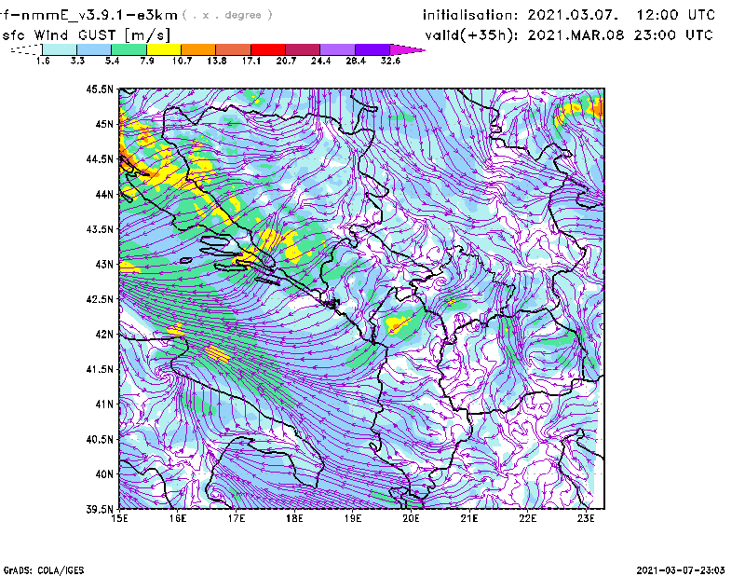The image size is (745, 576).
Task: Click the "43.5N" latitude label
Action: [100, 229]
